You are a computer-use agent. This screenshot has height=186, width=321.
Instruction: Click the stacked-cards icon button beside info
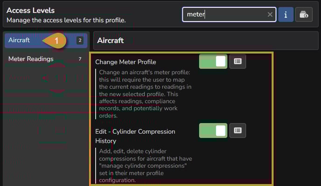[x=304, y=14]
